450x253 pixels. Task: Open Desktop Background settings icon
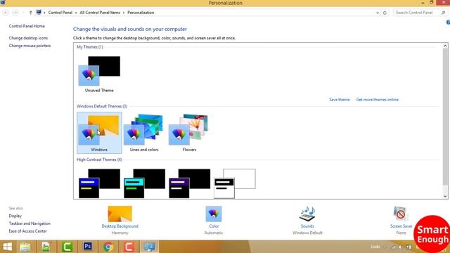click(120, 214)
